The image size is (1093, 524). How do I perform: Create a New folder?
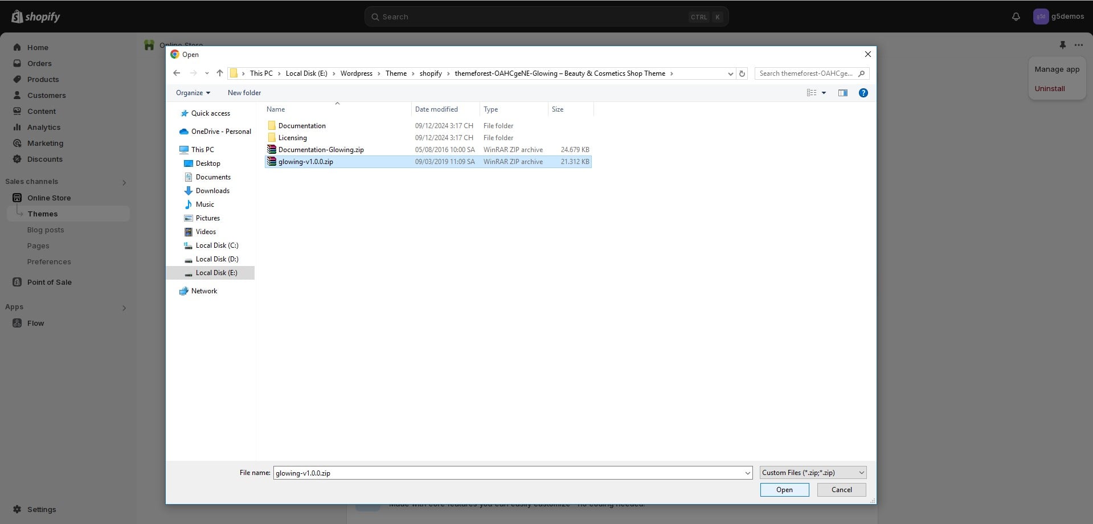click(x=244, y=93)
